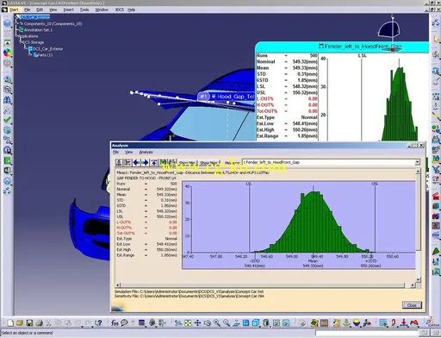441x338 pixels.
Task: Click the Close button in Analysis dialog
Action: point(412,305)
